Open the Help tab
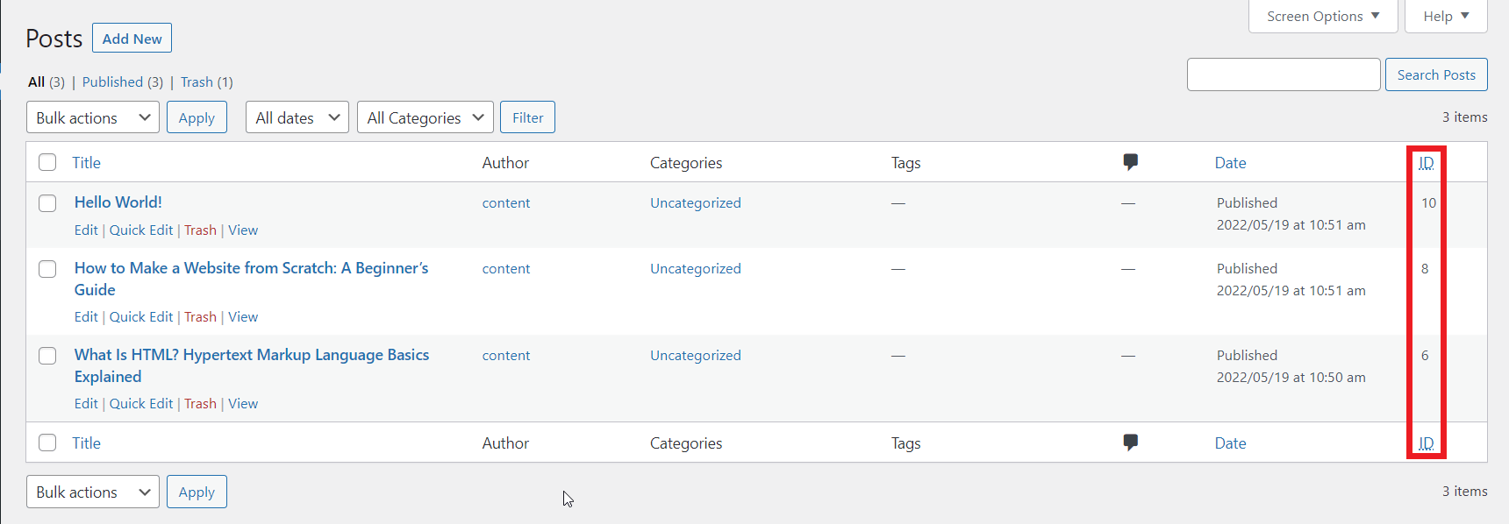 [1445, 17]
